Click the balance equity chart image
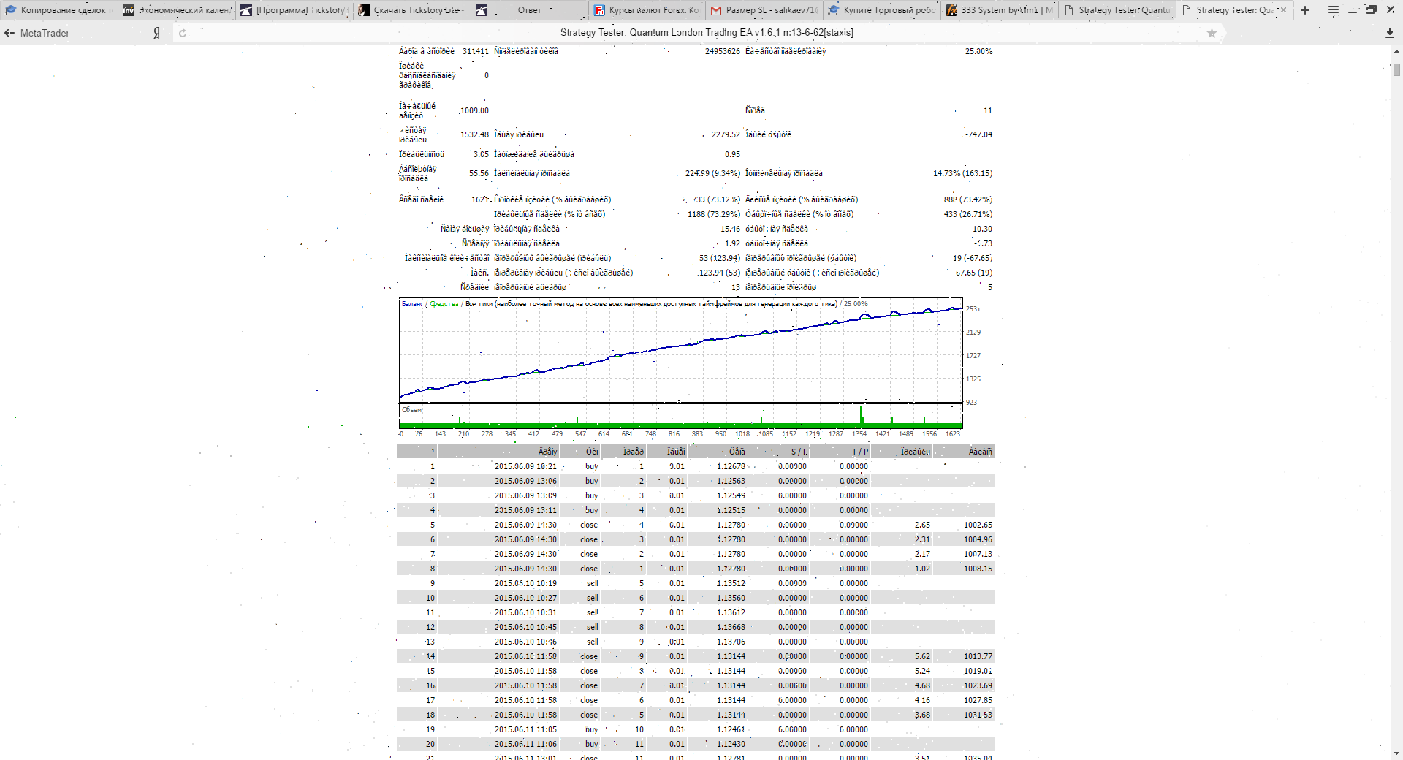Screen dimensions: 1403x760 point(680,351)
